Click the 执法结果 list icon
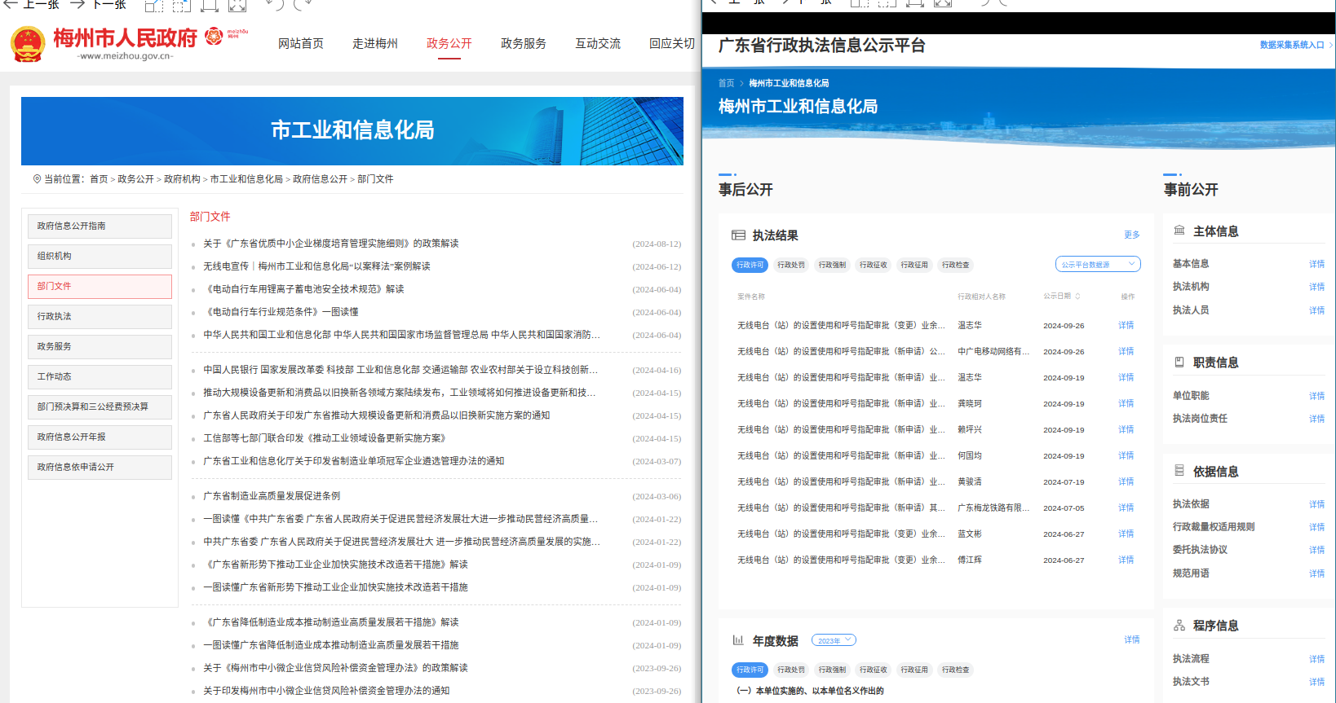The width and height of the screenshot is (1336, 703). point(738,235)
